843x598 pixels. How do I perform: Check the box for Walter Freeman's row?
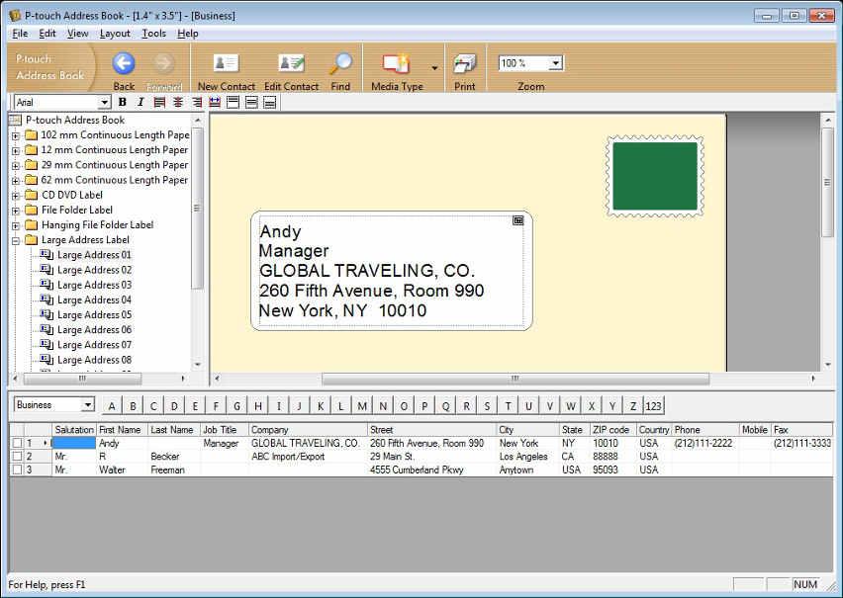tap(17, 470)
